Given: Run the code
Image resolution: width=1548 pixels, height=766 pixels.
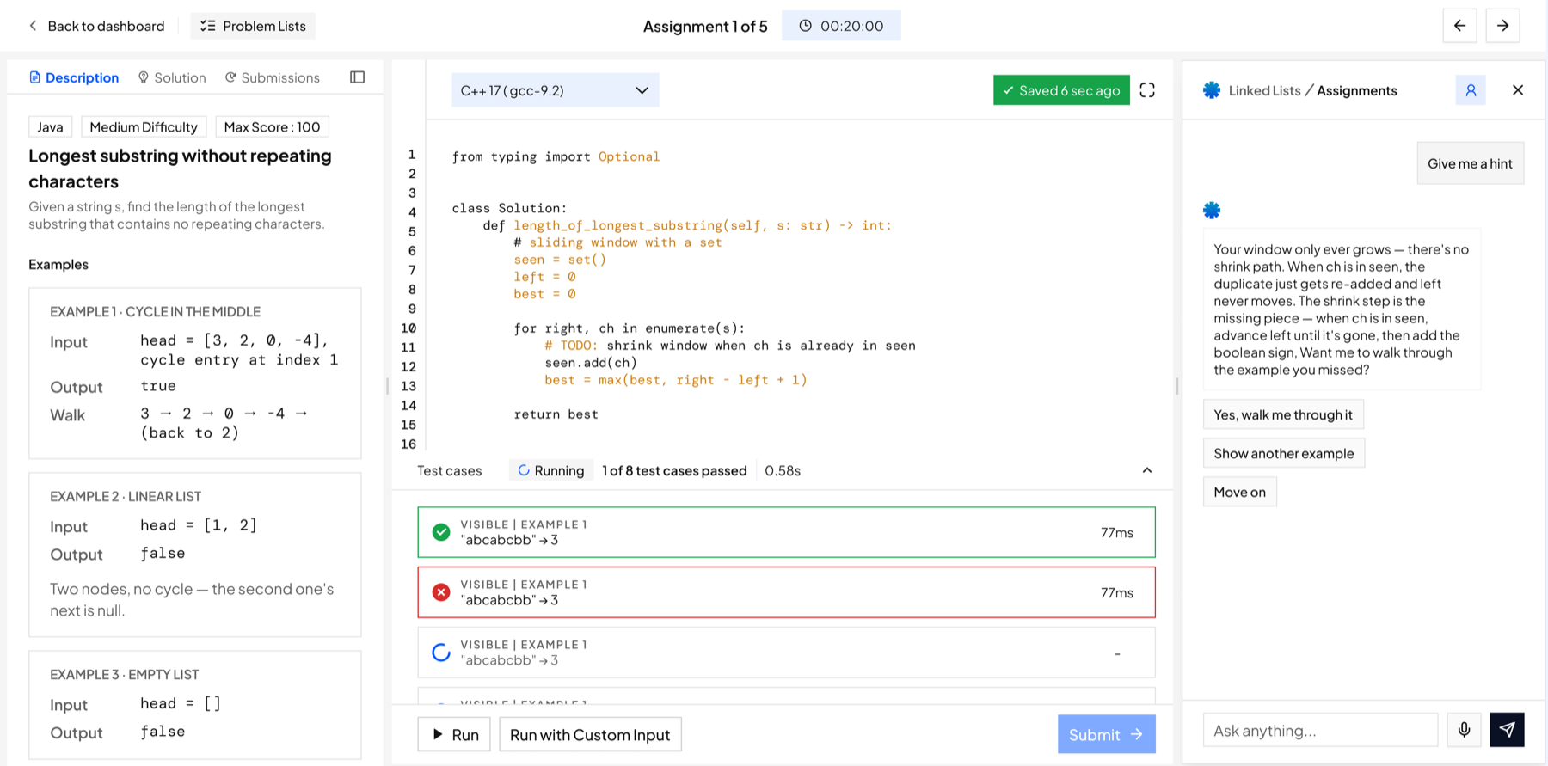Looking at the screenshot, I should tap(454, 734).
